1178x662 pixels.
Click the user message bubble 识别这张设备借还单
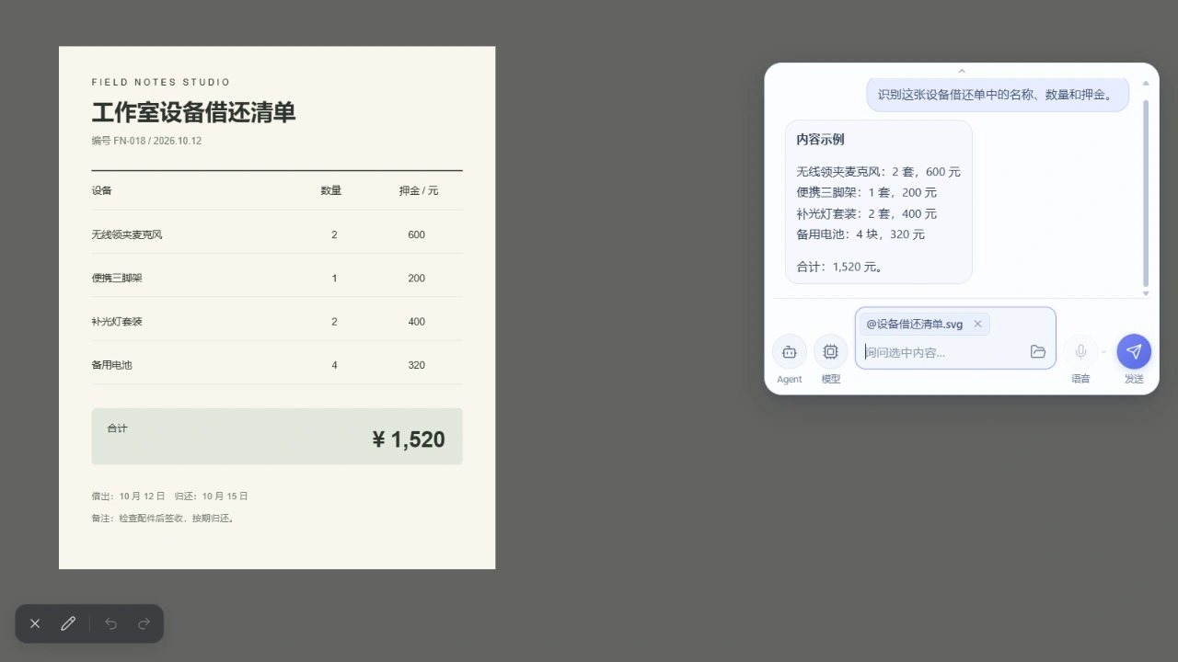click(998, 94)
